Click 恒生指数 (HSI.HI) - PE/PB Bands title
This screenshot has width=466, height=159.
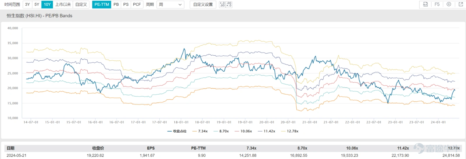(x=39, y=16)
